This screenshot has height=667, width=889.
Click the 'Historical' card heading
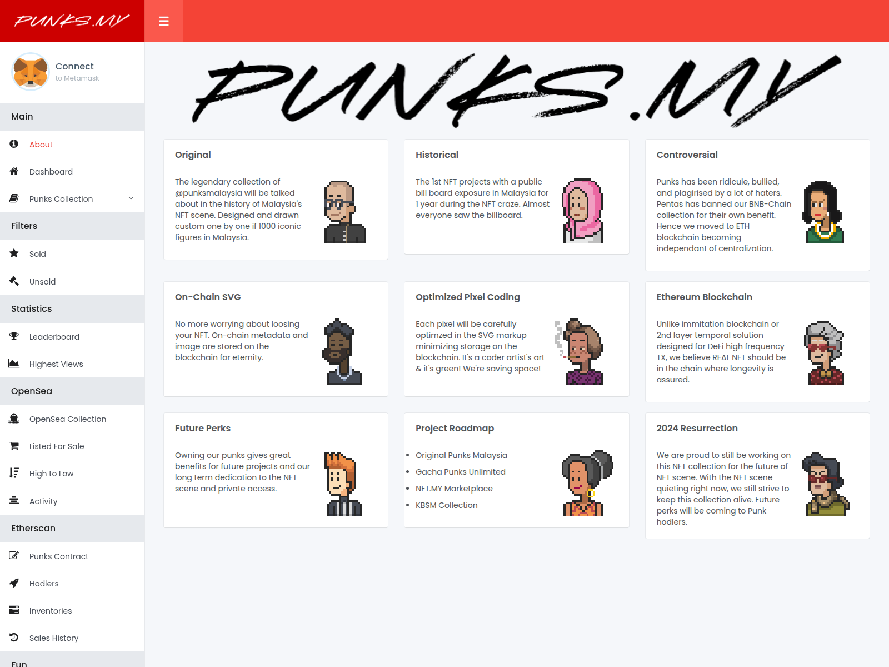tap(437, 155)
